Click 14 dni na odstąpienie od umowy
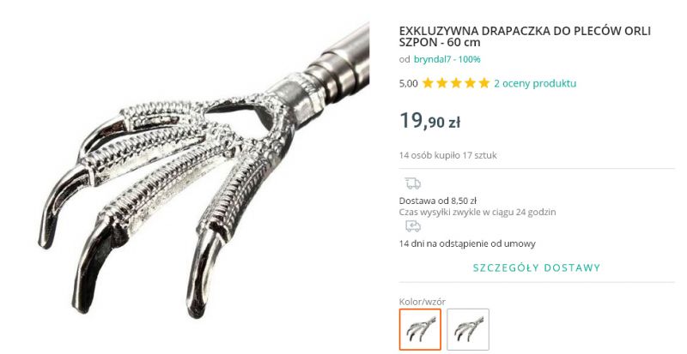This screenshot has width=687, height=354. 467,243
